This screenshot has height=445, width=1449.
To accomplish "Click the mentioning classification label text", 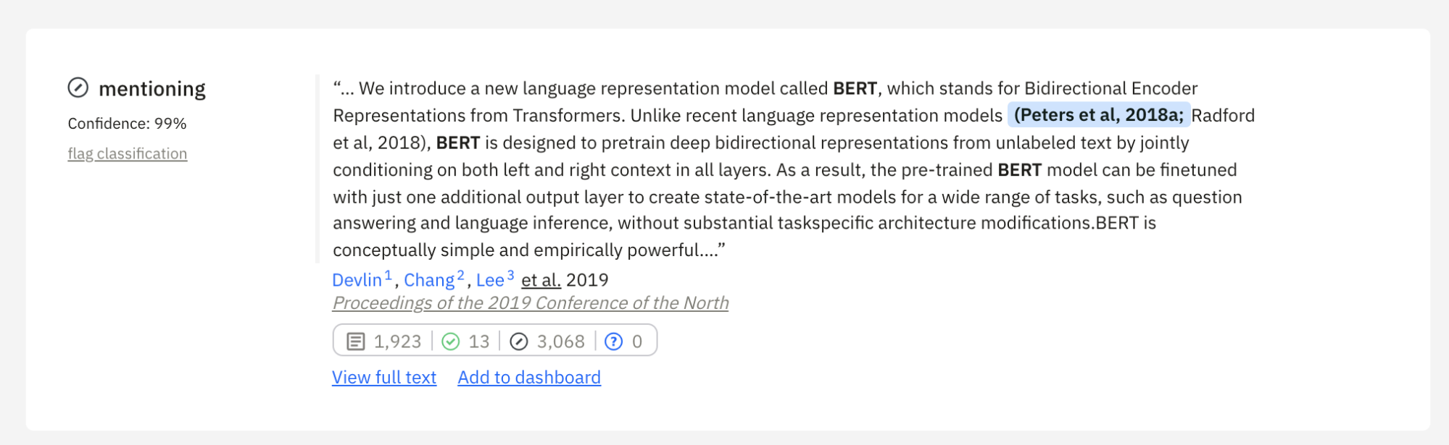I will (152, 89).
